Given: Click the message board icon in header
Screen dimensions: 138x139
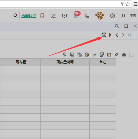Looking at the screenshot, I should click(65, 16).
